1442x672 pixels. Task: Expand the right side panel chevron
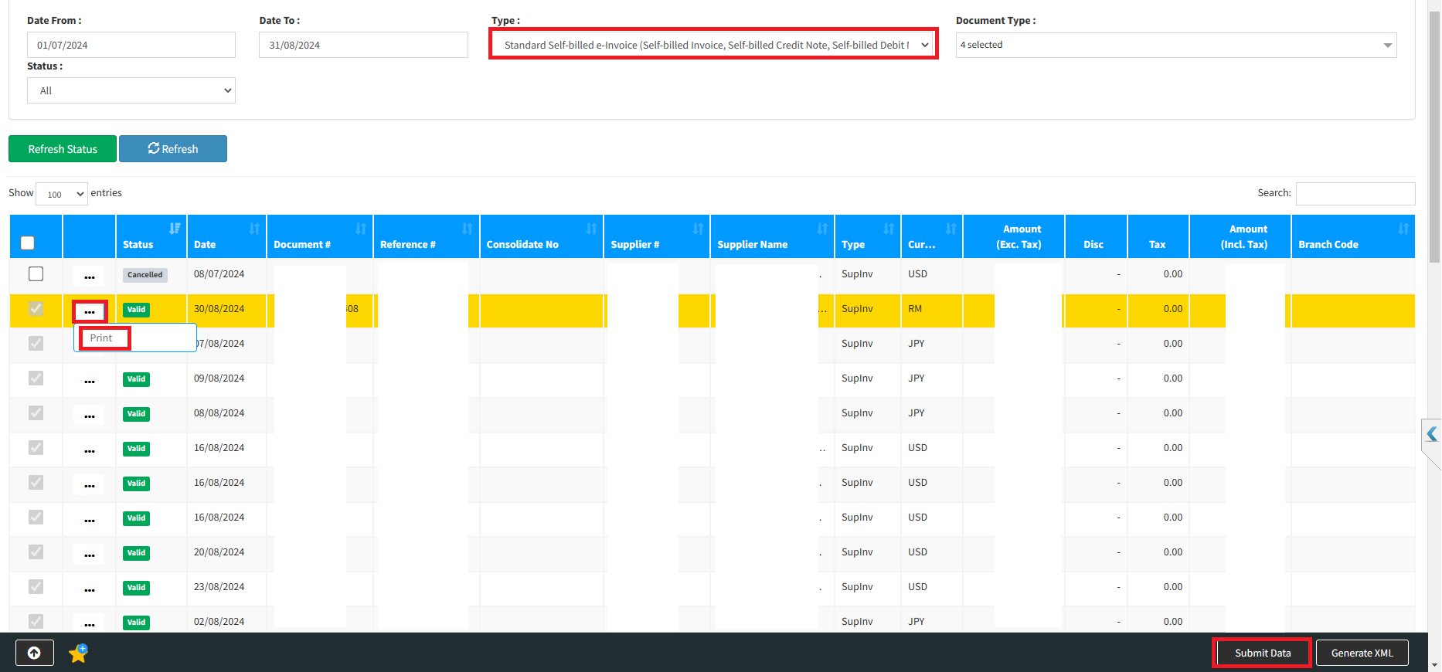[1431, 434]
